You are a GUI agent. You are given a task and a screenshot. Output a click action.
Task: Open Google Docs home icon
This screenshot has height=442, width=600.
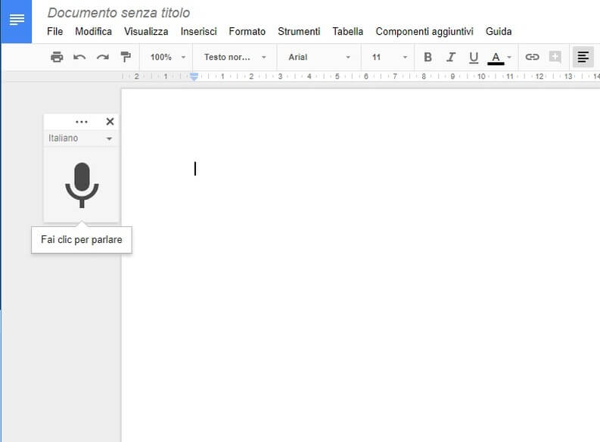click(16, 21)
